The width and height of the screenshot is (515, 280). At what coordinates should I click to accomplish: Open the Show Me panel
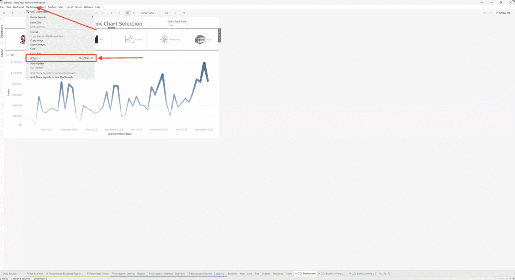coord(503,13)
